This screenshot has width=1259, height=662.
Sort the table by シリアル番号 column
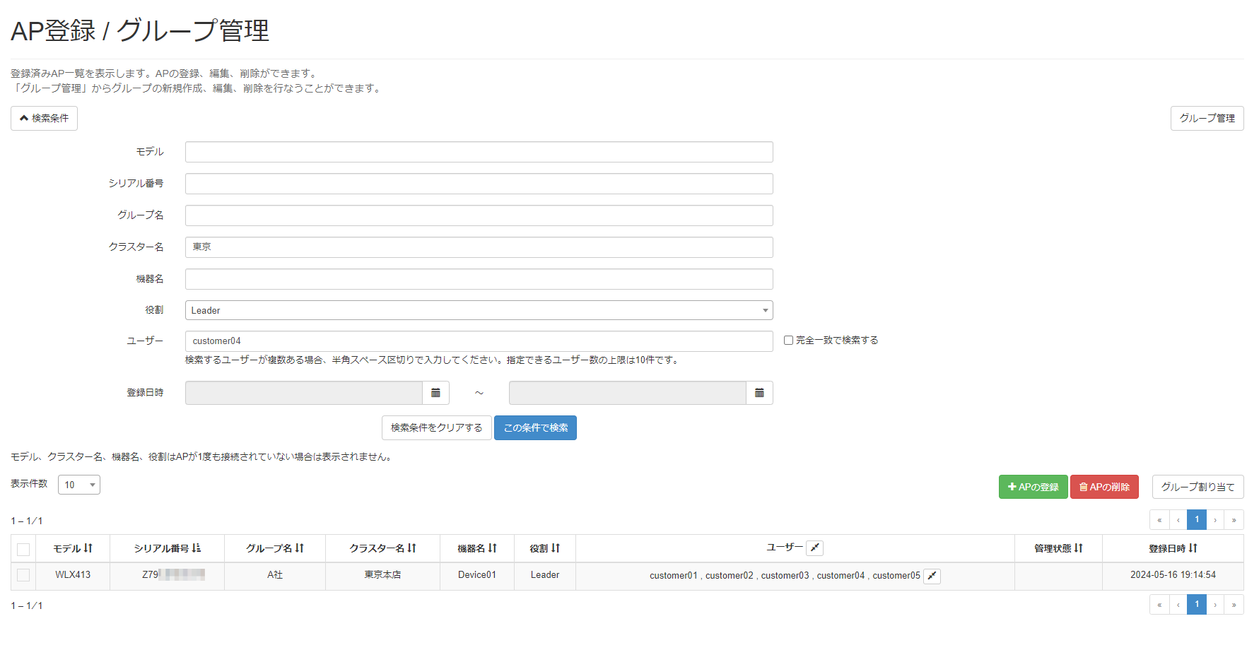coord(196,548)
